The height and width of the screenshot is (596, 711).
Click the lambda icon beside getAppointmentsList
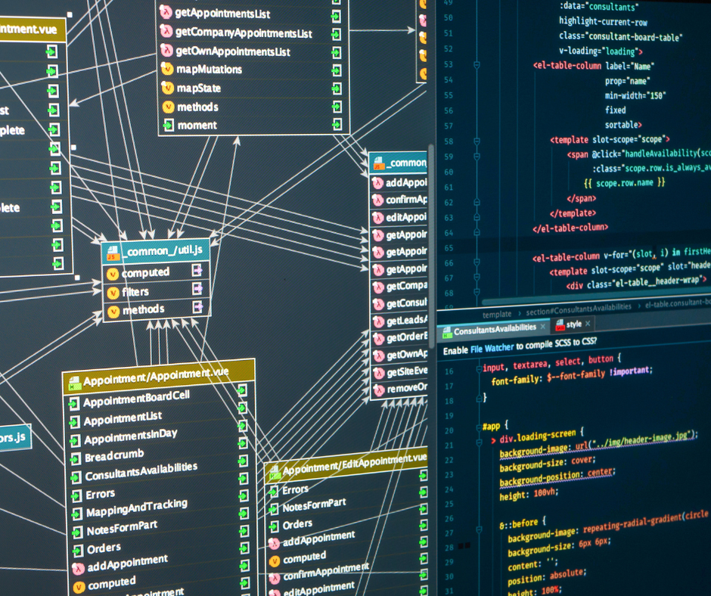[166, 12]
